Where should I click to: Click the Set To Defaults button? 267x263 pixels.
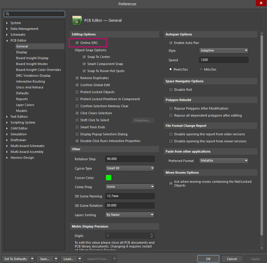coord(15,259)
